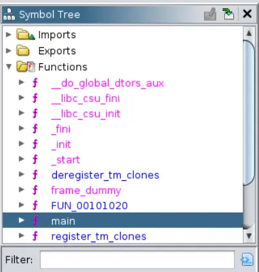Expand the __libc_csu_init node

[21, 112]
